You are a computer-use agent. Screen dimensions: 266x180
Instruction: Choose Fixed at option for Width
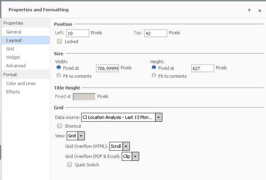tap(59, 68)
